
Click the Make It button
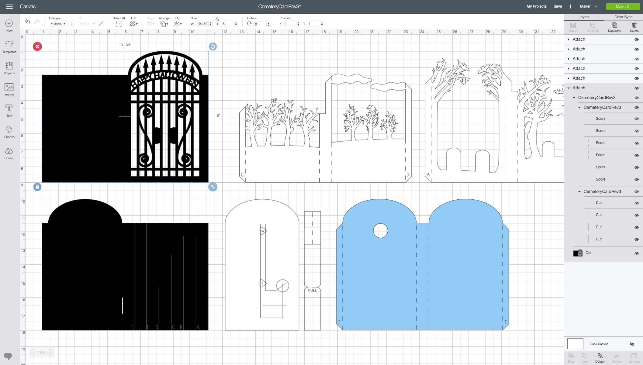pos(622,6)
